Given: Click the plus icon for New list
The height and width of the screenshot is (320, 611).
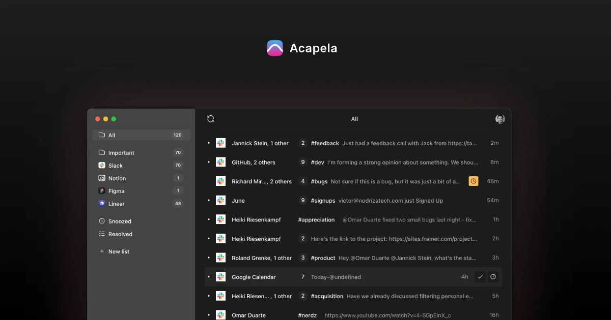Looking at the screenshot, I should 102,251.
